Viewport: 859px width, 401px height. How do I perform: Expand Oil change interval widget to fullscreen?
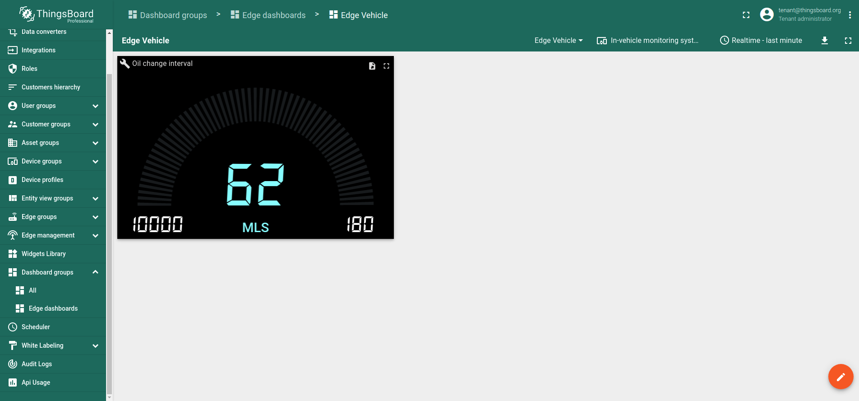386,66
